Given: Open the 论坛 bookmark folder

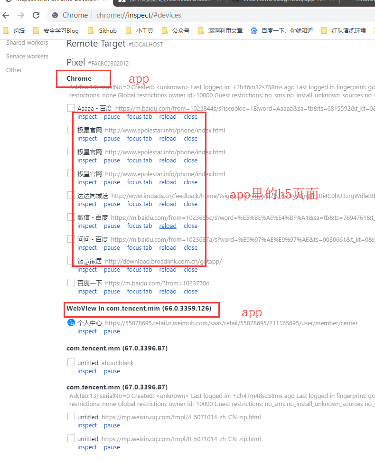Looking at the screenshot, I should tap(14, 31).
